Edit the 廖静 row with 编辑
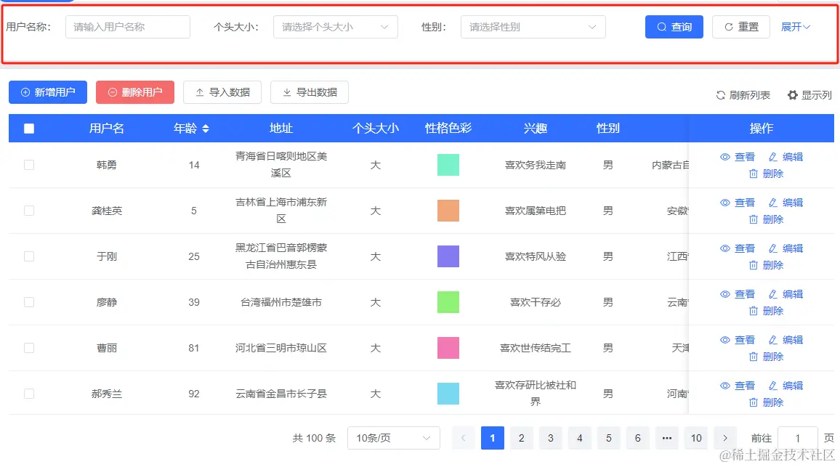 tap(786, 294)
